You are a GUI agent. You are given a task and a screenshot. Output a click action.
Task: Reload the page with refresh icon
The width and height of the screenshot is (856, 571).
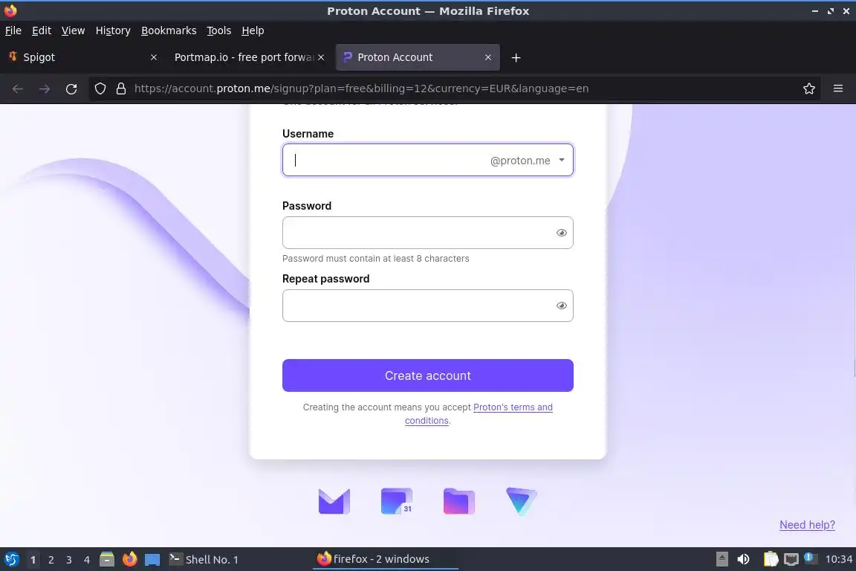click(x=71, y=88)
